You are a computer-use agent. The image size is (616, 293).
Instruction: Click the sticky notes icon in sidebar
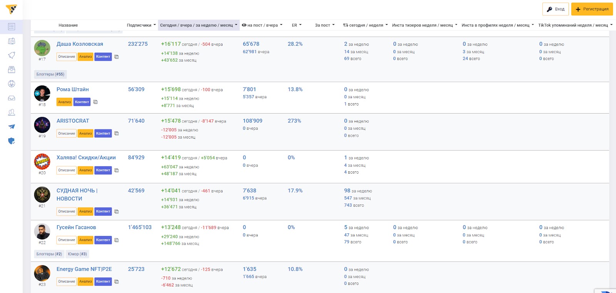tap(12, 41)
